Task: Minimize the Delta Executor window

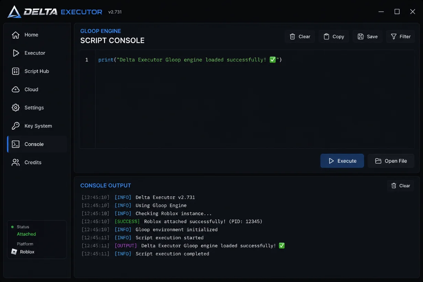Action: click(x=381, y=12)
